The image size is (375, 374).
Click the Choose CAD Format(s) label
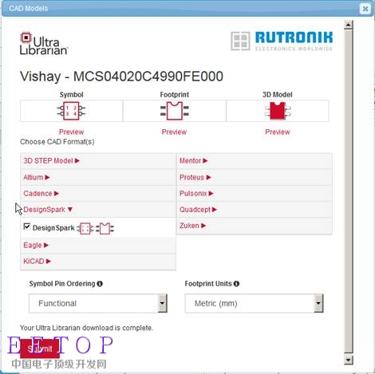57,142
